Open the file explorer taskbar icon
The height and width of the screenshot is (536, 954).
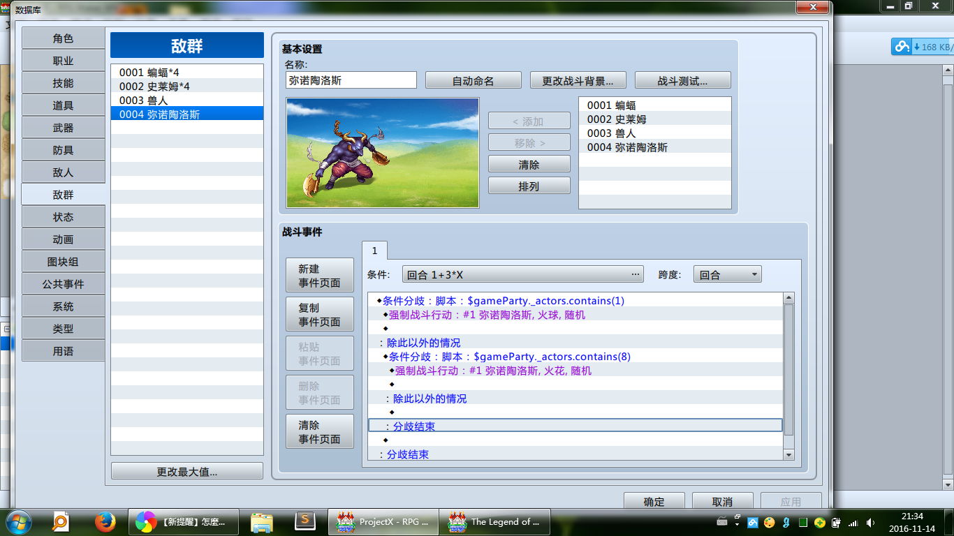point(262,521)
